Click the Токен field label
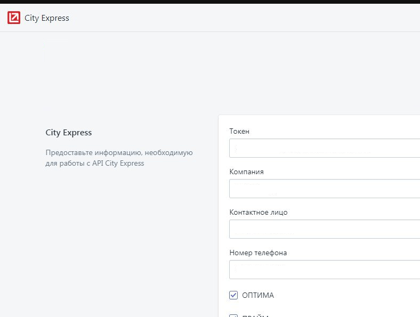The width and height of the screenshot is (420, 317). (x=239, y=132)
